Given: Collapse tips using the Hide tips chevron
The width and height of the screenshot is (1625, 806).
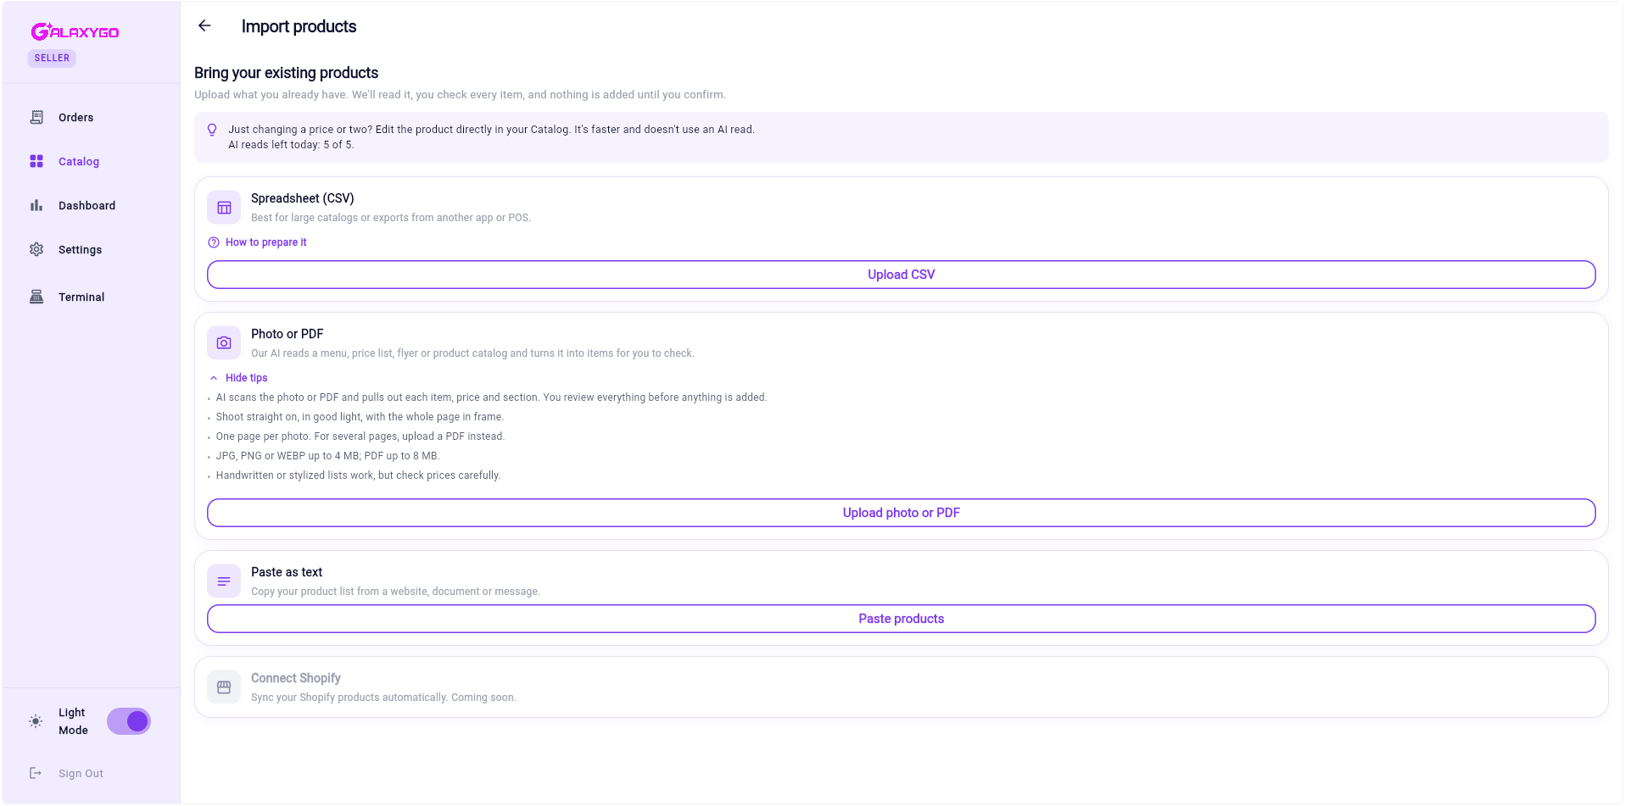Looking at the screenshot, I should 214,378.
